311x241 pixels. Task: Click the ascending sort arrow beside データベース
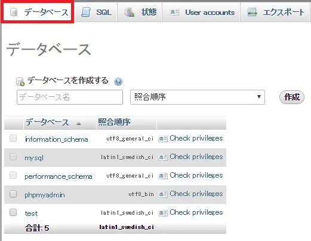click(x=79, y=124)
